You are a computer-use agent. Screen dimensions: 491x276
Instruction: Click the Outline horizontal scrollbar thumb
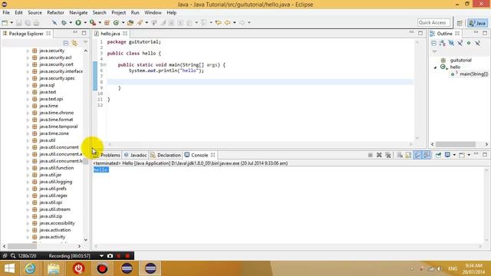coord(456,144)
